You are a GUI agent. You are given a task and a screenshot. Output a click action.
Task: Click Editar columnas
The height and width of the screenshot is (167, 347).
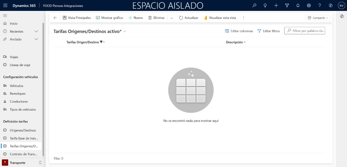tap(239, 31)
